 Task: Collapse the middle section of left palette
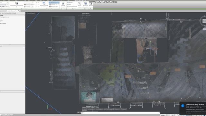tap(24, 46)
